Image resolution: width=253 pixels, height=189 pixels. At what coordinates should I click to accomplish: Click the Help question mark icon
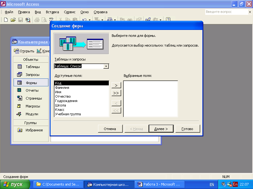click(x=168, y=20)
